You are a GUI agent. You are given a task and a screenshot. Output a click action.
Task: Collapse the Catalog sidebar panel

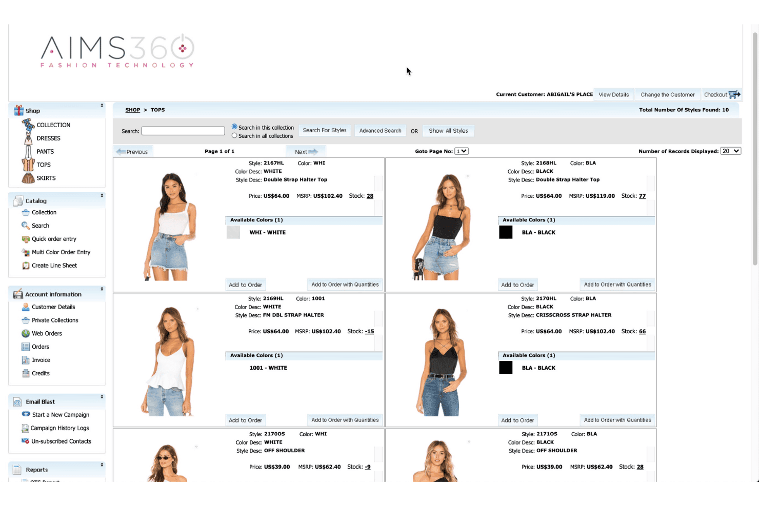point(102,195)
